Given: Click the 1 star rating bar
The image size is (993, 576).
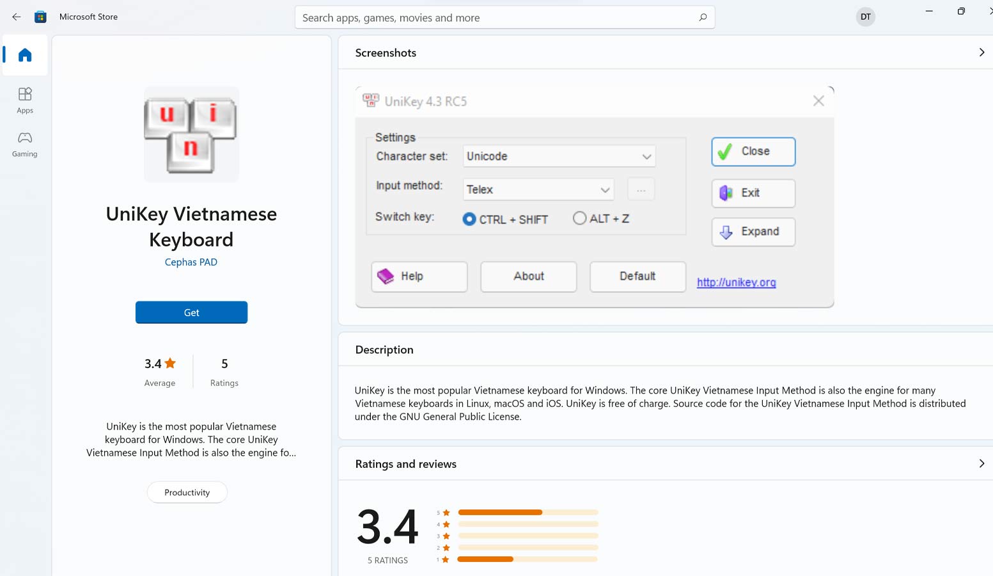Looking at the screenshot, I should [x=528, y=559].
